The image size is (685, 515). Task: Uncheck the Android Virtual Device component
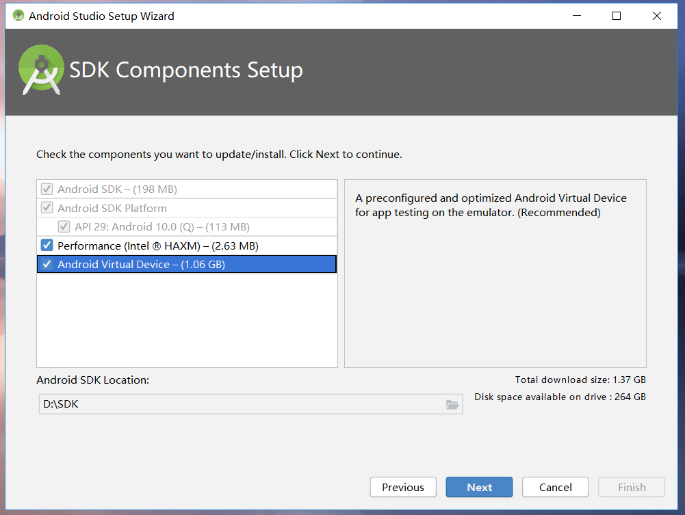(46, 263)
